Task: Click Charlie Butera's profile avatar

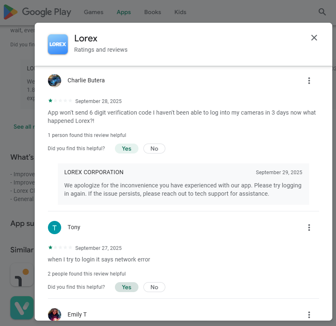Action: [55, 81]
